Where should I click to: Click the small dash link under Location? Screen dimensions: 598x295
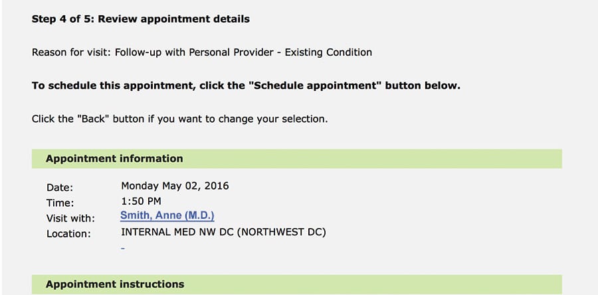coord(123,249)
